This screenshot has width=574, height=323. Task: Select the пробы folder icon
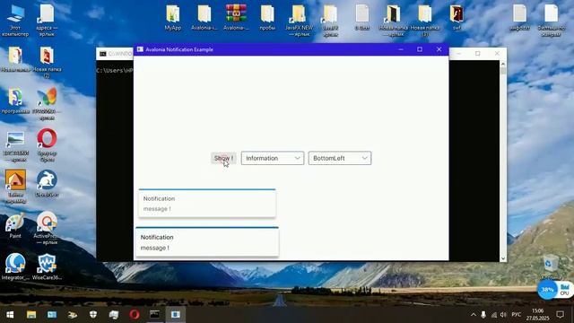coord(267,18)
